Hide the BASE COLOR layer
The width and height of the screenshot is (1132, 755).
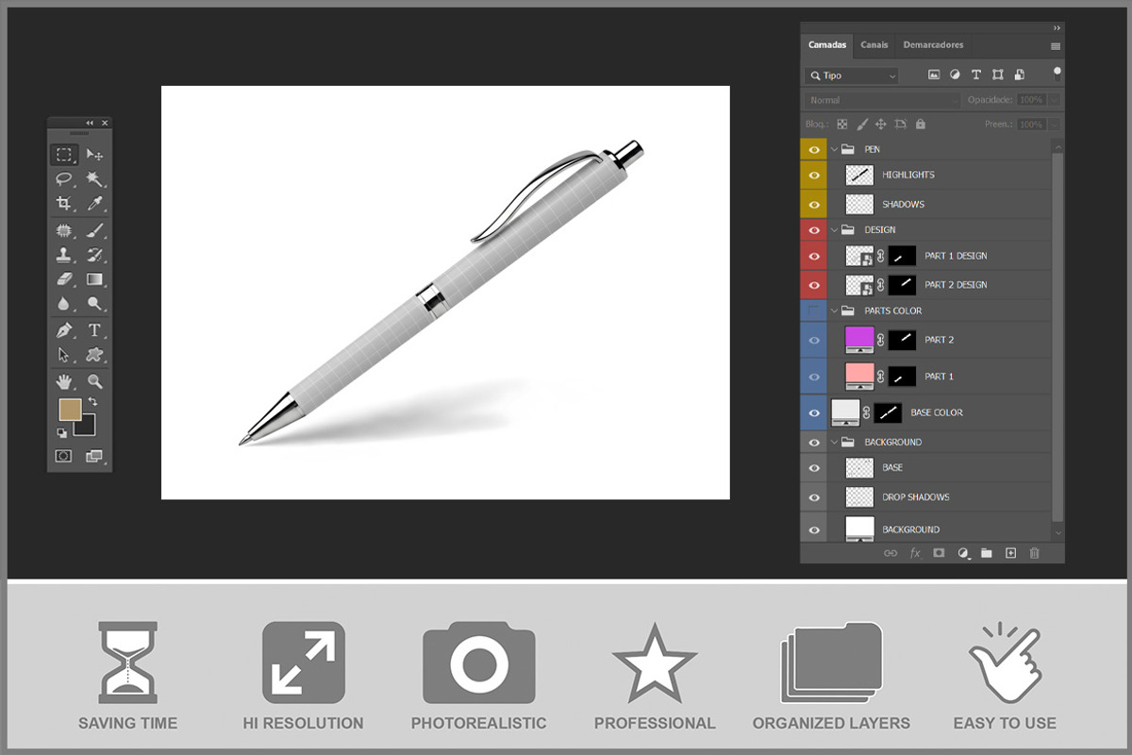(813, 412)
